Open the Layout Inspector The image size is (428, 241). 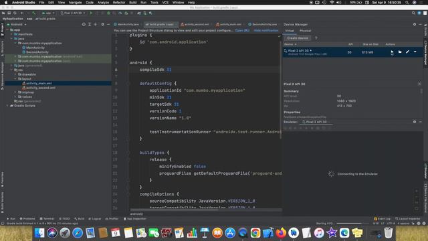(407, 219)
